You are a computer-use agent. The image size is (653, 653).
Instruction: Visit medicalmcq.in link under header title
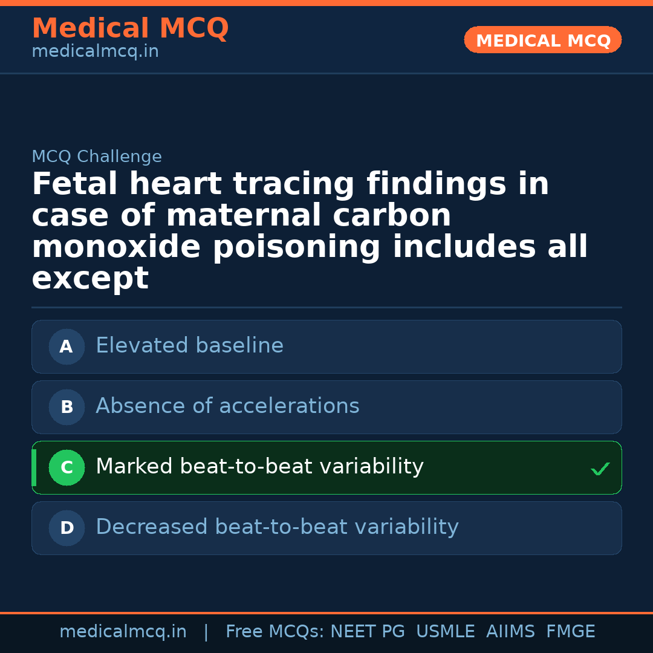coord(95,52)
